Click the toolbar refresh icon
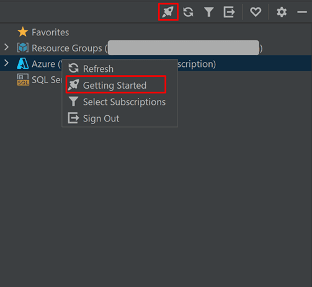The width and height of the screenshot is (312, 287). coord(188,12)
